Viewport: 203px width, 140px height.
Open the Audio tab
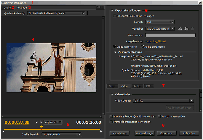[x=137, y=86]
